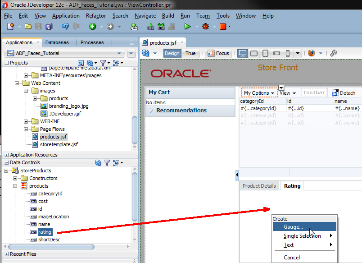Screen dimensions: 362x263
Task: Click Projects panel find/search icon
Action: (81, 63)
